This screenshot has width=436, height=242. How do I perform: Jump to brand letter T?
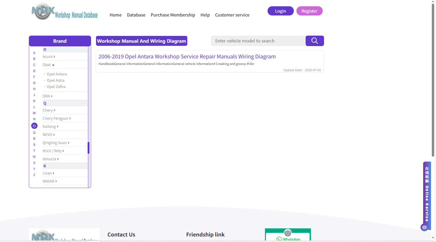click(34, 151)
